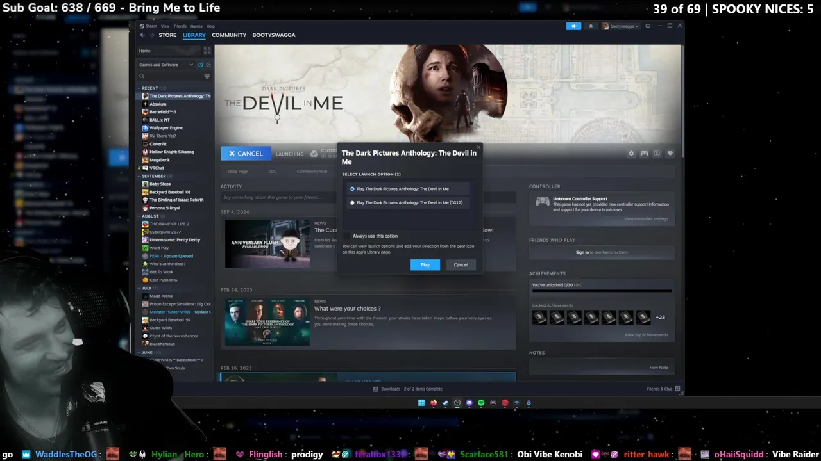Open the Games menu
821x461 pixels.
(x=196, y=26)
